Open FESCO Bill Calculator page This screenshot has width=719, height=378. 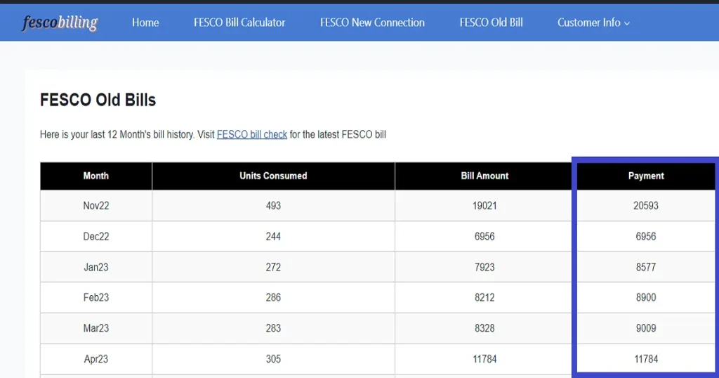(239, 22)
